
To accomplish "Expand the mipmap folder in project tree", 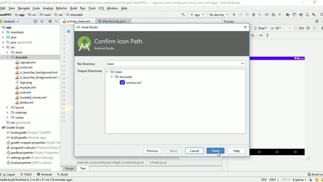I will 8,112.
